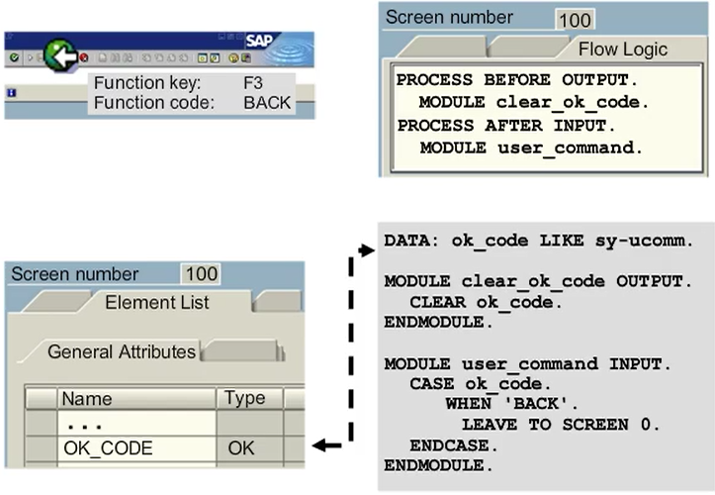
Task: Click the yellow Help question mark icon
Action: click(x=232, y=58)
